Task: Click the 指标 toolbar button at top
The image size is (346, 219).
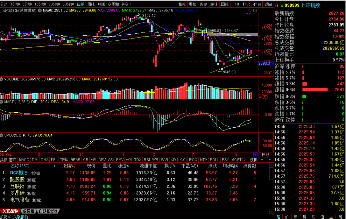Action: tap(182, 4)
